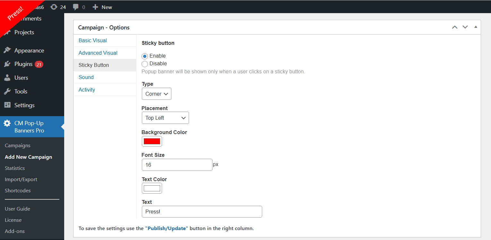Image resolution: width=491 pixels, height=240 pixels.
Task: Open Users via the person icon
Action: coord(7,78)
